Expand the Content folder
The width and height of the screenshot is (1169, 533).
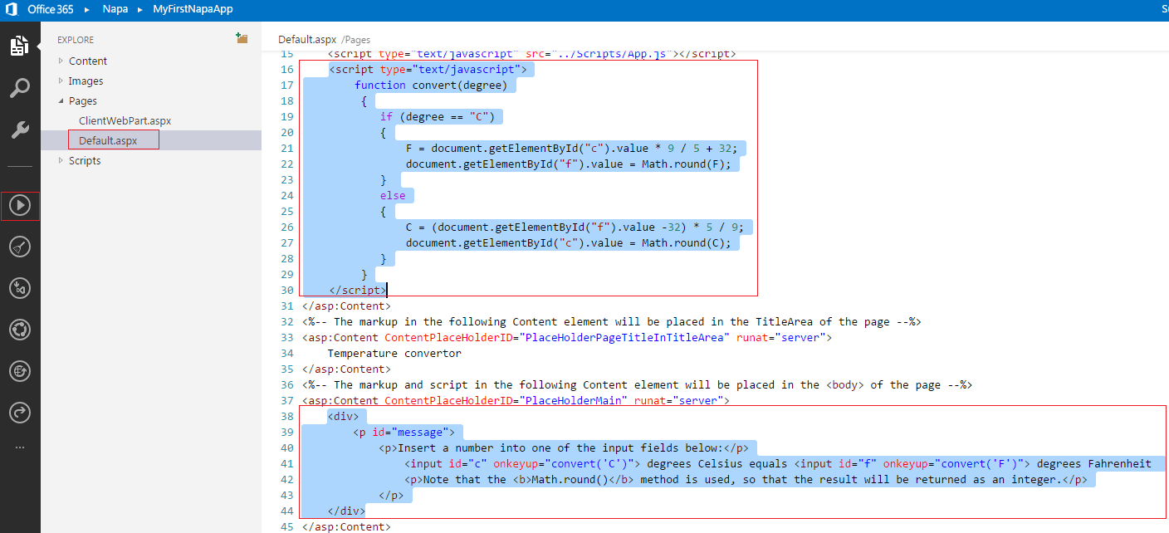pyautogui.click(x=61, y=61)
